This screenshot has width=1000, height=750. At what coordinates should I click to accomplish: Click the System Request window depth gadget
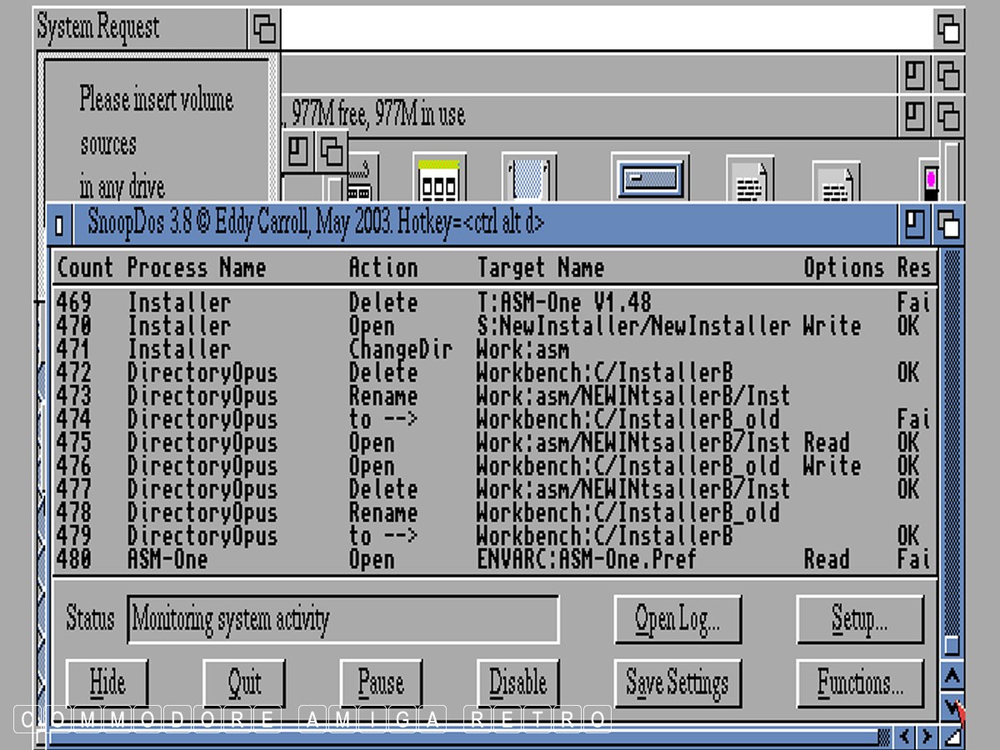click(264, 29)
